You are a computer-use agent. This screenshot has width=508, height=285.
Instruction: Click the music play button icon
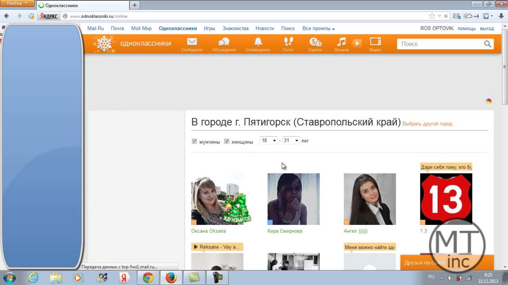[357, 44]
